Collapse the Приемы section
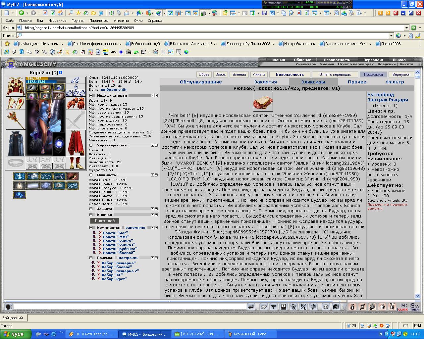The image size is (424, 339). click(x=90, y=258)
